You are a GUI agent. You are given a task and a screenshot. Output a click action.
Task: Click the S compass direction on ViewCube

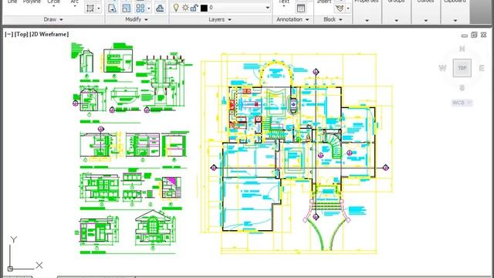pos(462,87)
